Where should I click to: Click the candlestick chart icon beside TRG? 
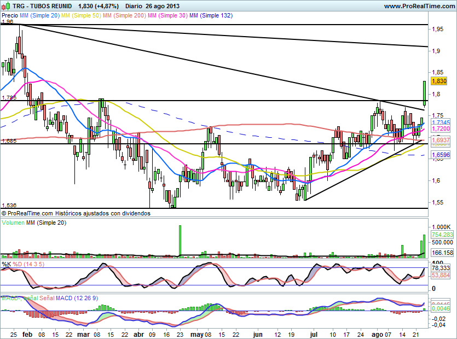[x=5, y=6]
